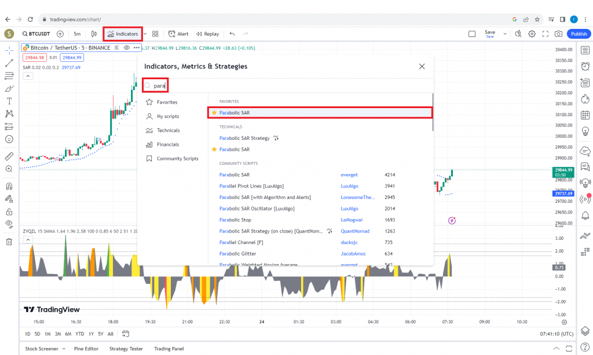
Task: Take a chart snapshot with camera icon
Action: (x=558, y=34)
